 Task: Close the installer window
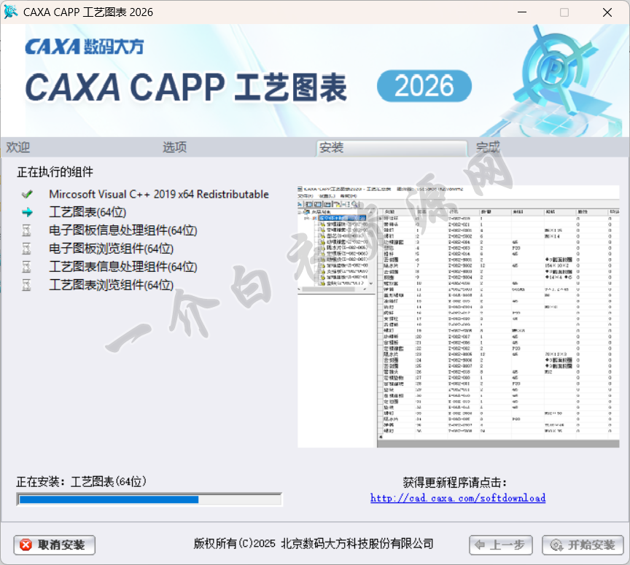click(607, 12)
